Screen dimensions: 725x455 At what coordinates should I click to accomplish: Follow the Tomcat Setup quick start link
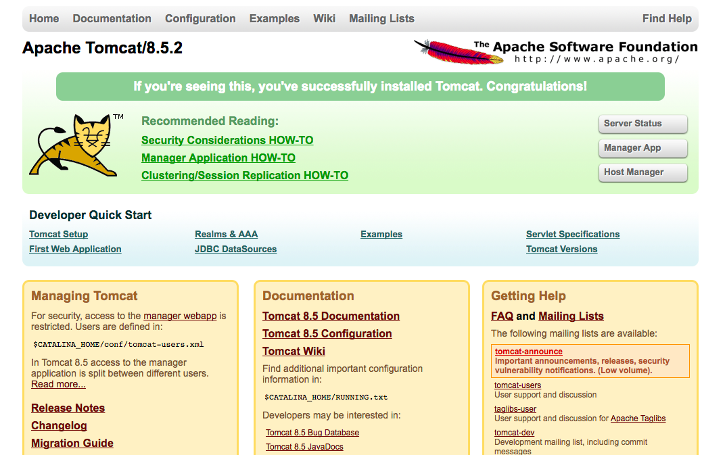pos(59,234)
